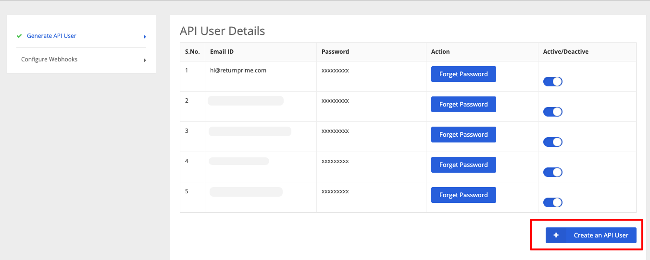Deactivate the user in row 4
The height and width of the screenshot is (260, 650).
(x=553, y=172)
